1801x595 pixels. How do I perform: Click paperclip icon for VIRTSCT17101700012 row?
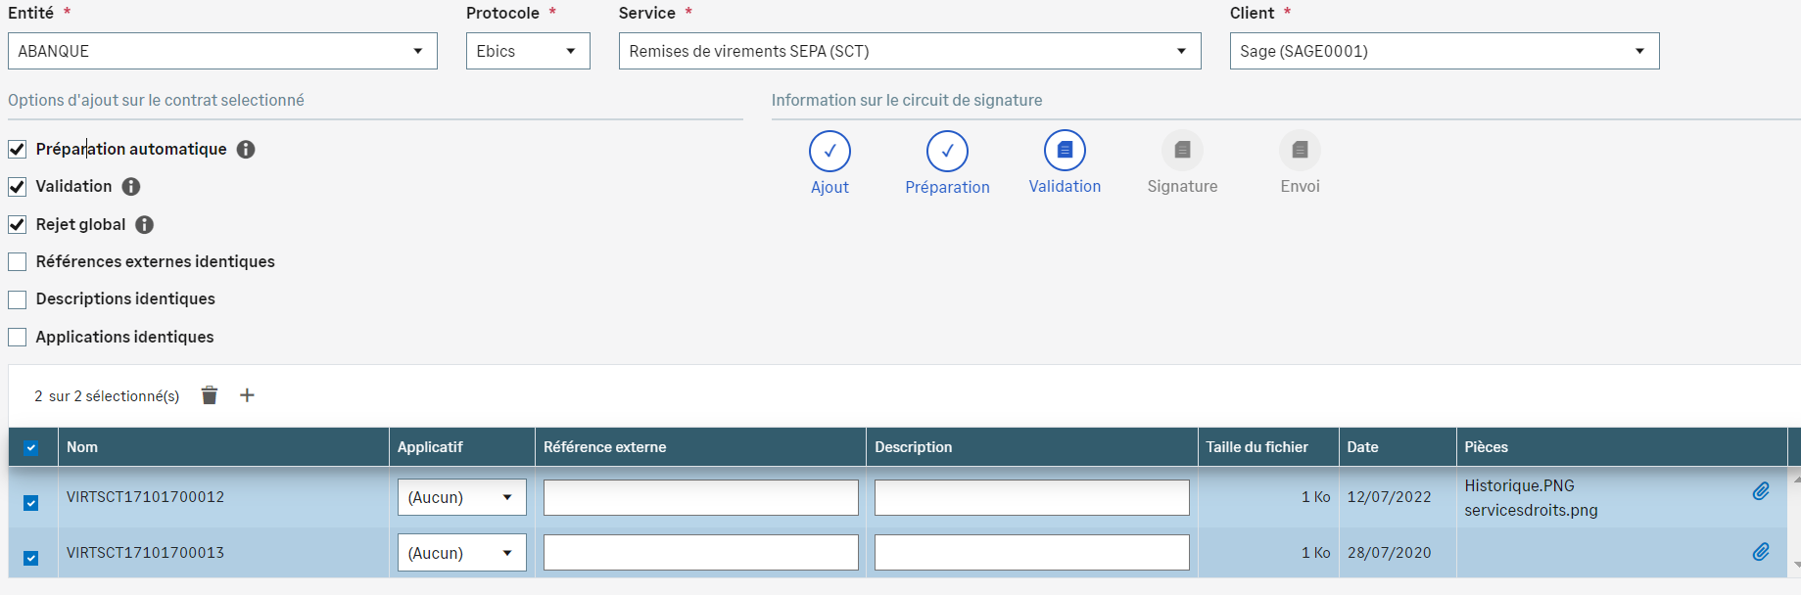click(1760, 491)
